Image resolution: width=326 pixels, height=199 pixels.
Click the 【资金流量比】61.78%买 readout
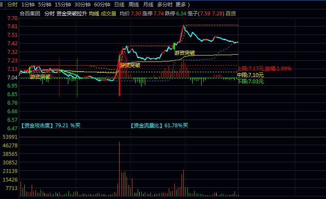[159, 126]
